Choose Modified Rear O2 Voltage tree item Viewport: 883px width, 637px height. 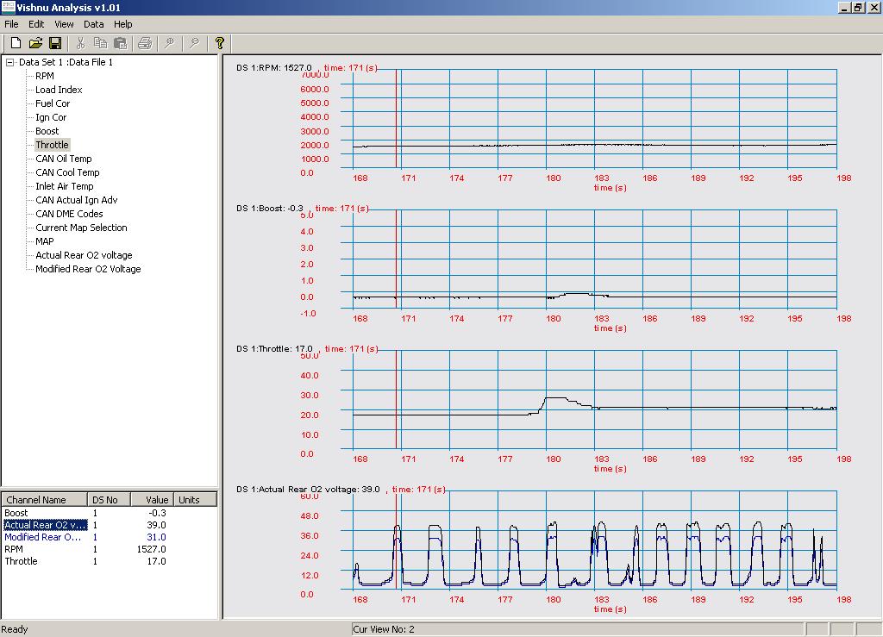pyautogui.click(x=88, y=269)
